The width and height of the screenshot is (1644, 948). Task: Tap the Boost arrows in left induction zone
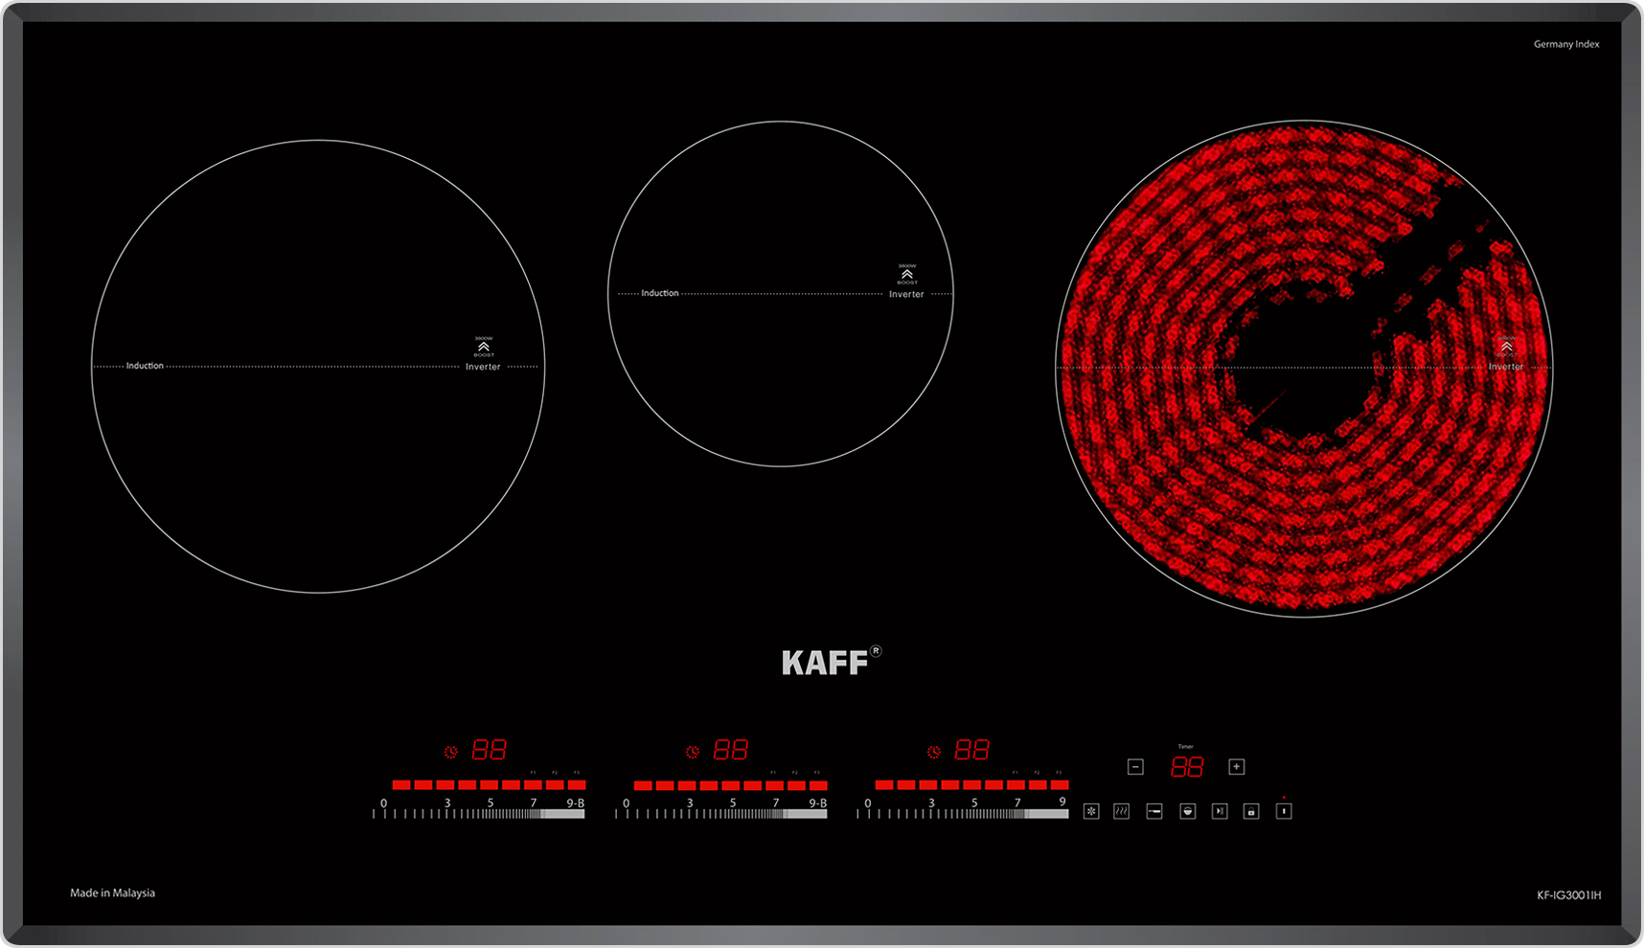pos(484,347)
